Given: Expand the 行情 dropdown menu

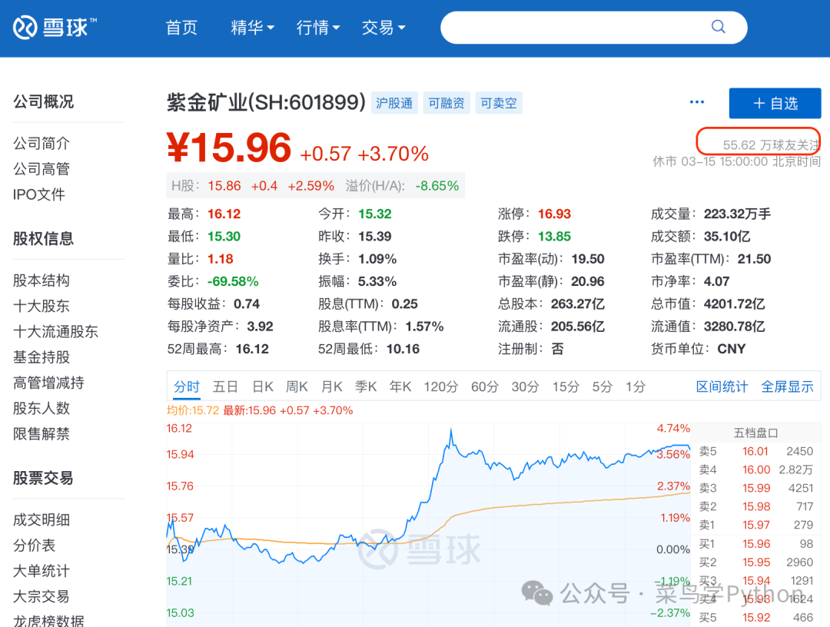Looking at the screenshot, I should click(x=318, y=28).
